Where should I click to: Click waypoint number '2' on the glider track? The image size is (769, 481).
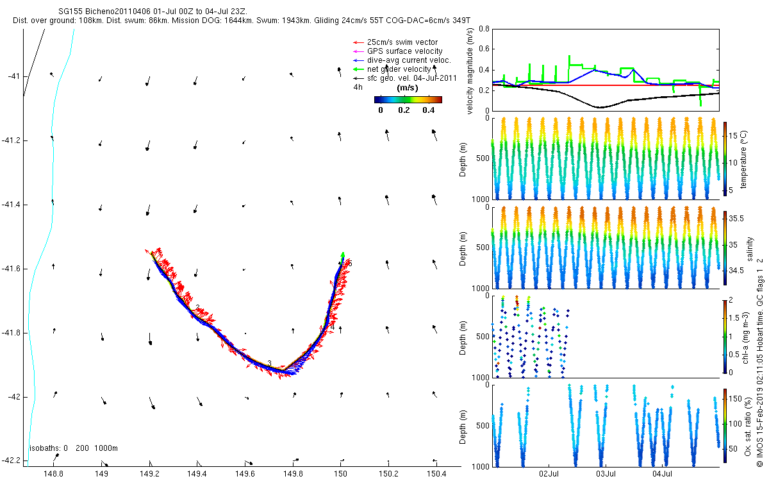tap(198, 308)
